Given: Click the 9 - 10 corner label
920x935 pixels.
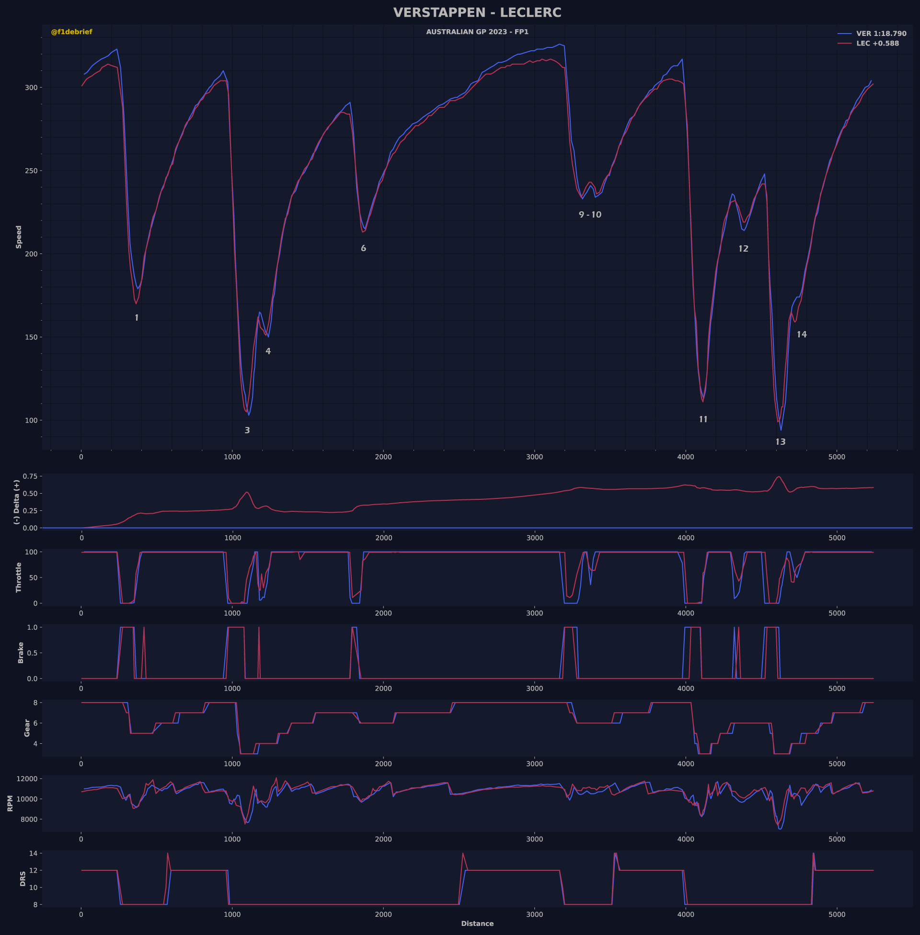Looking at the screenshot, I should 590,215.
